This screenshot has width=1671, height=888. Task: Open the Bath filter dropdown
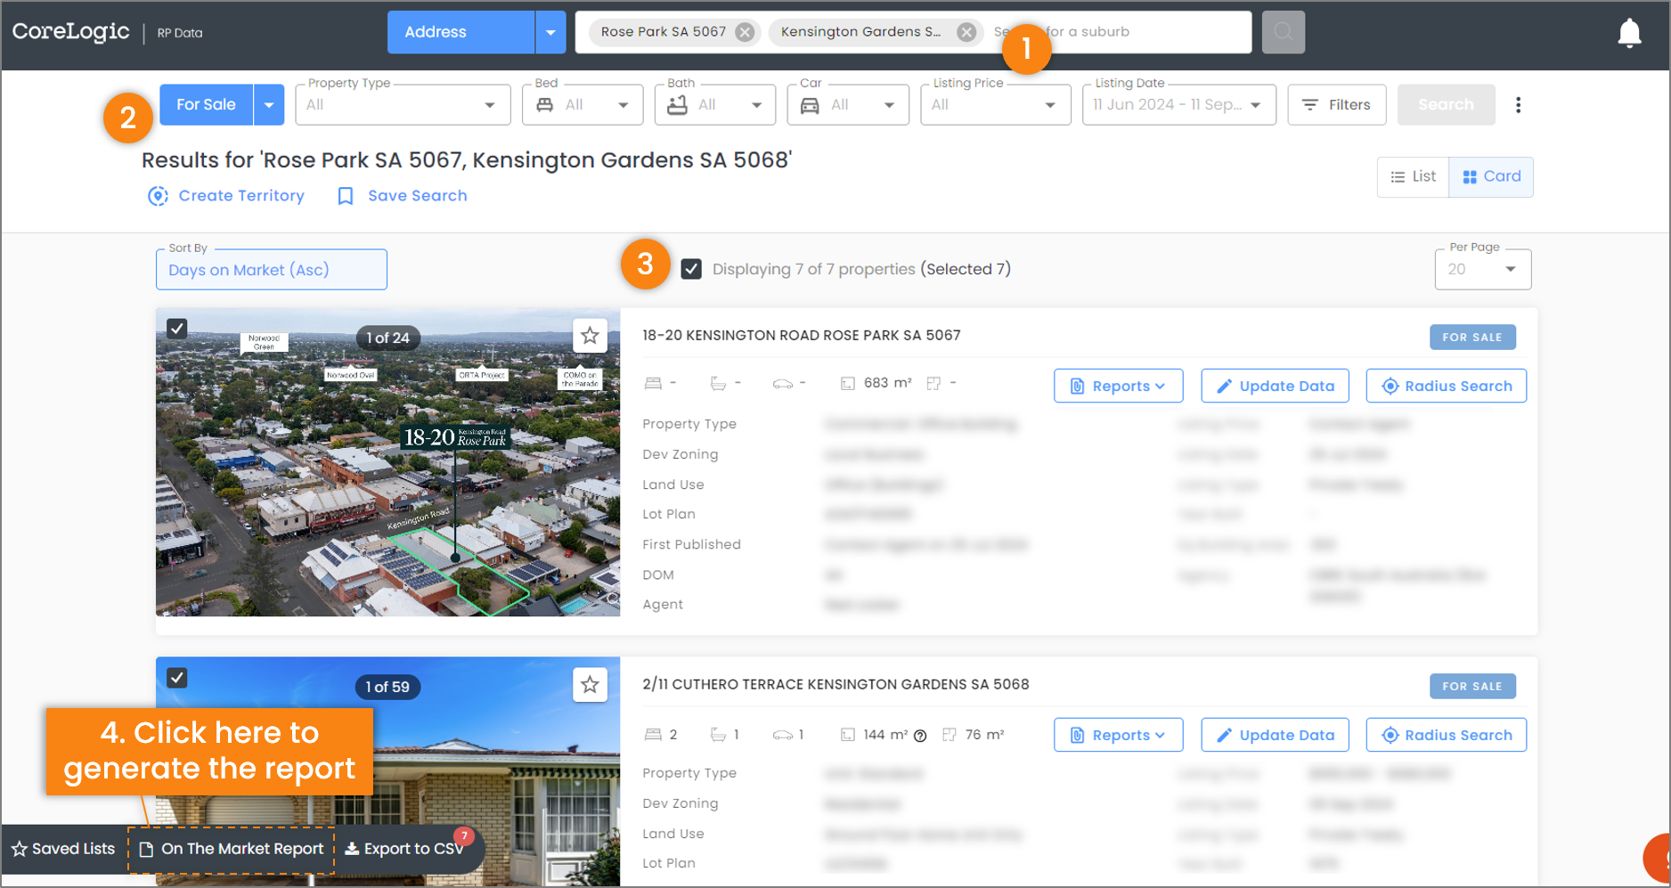[715, 105]
